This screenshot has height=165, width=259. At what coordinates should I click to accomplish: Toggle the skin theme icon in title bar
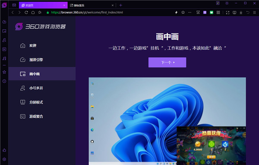coord(227,3)
